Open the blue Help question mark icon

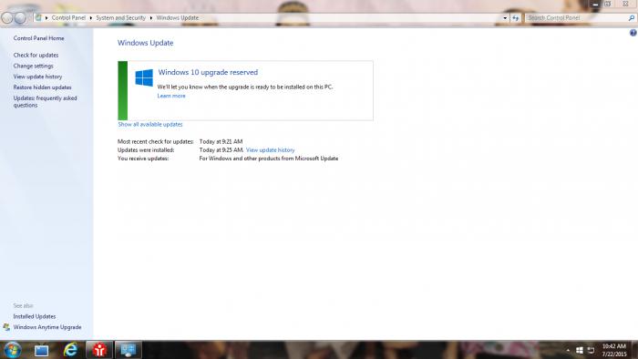[x=633, y=33]
